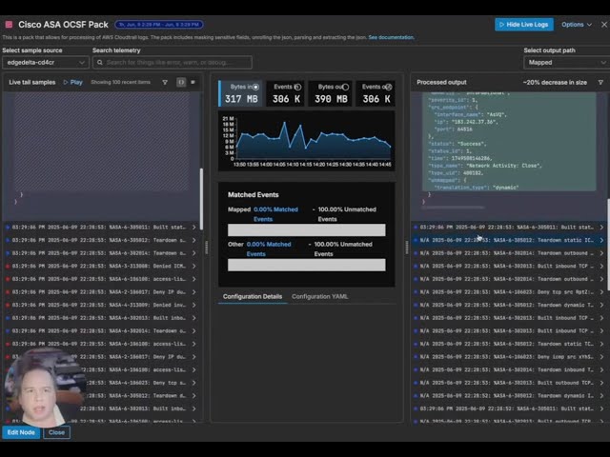Open the Select output path dropdown Mapped

566,62
